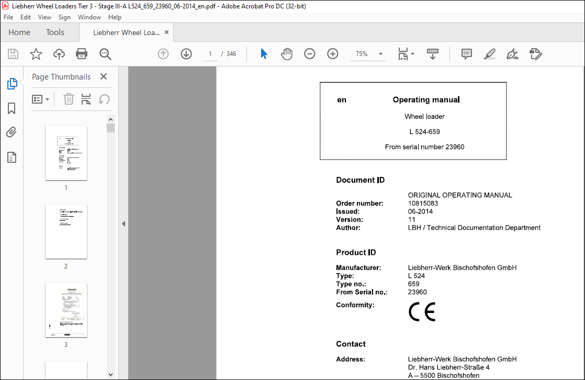Select page 3 thumbnail
Screen dimensions: 585x380
(66, 310)
